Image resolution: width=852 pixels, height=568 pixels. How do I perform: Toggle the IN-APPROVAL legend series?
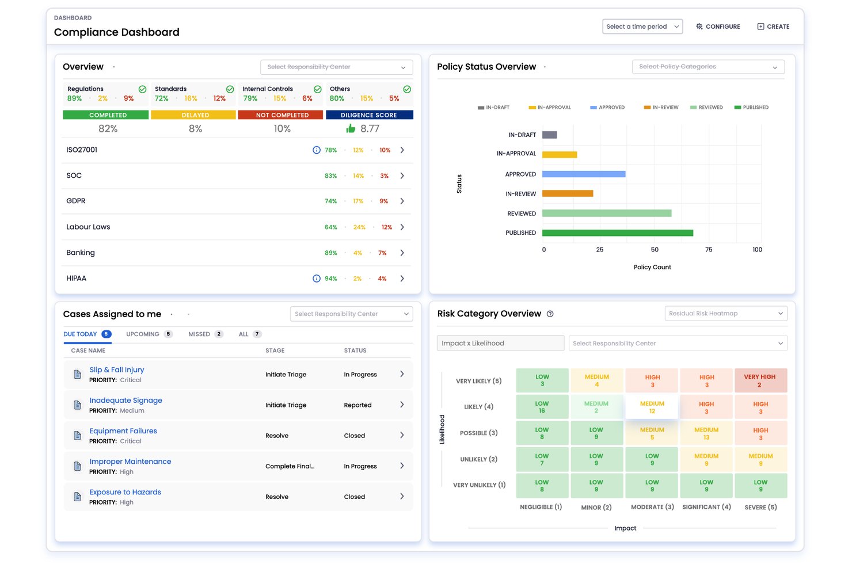[550, 108]
